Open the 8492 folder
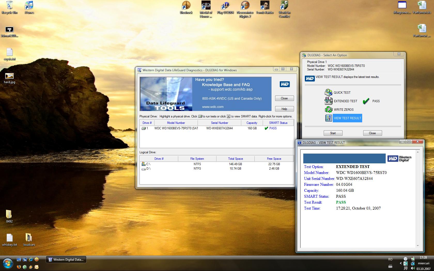434x271 pixels. [x=9, y=216]
